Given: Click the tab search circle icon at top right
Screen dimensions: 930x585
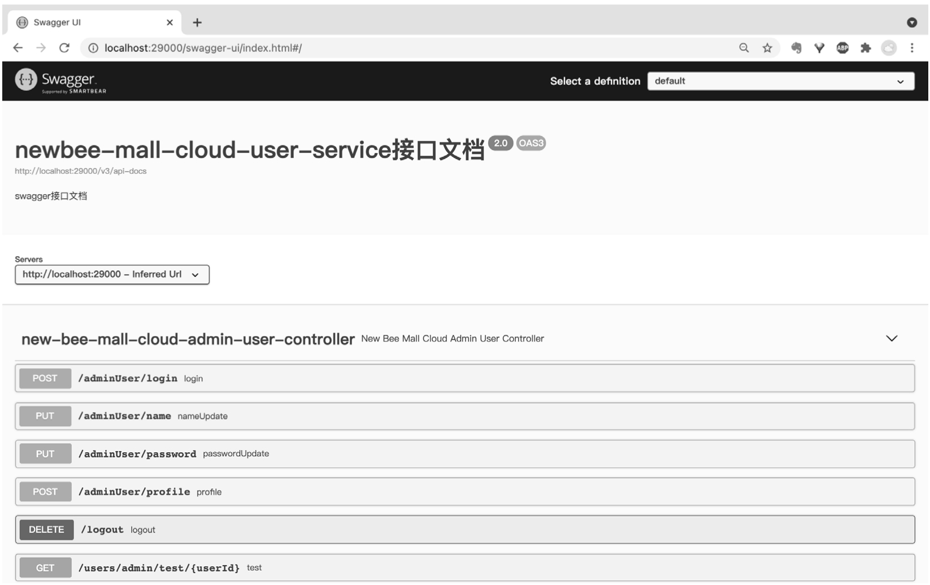Looking at the screenshot, I should (x=912, y=23).
